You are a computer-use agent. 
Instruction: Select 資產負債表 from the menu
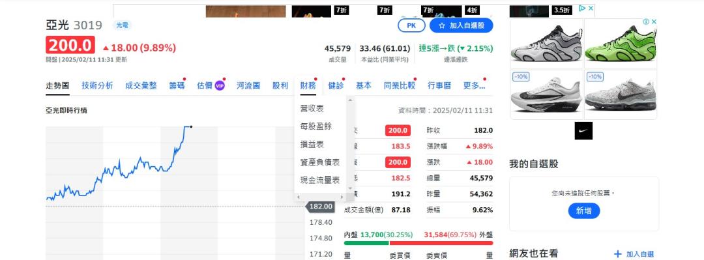pyautogui.click(x=319, y=162)
